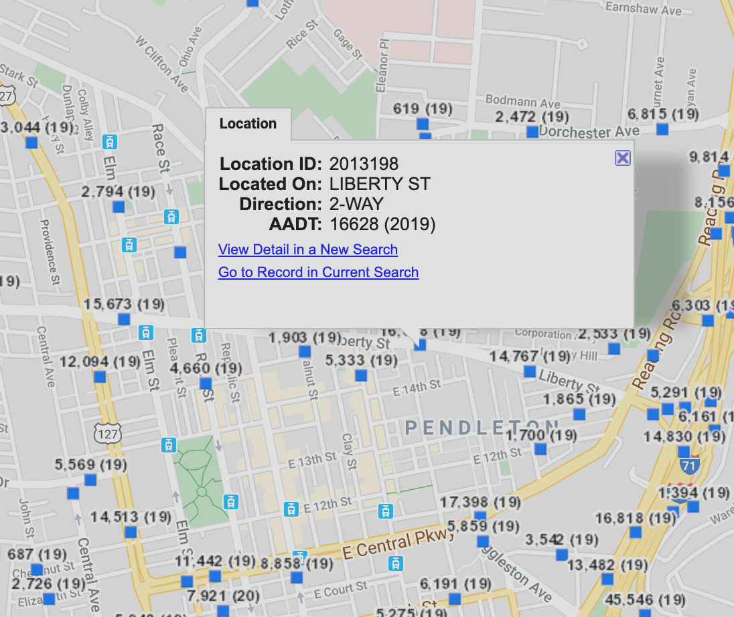Select the 15,673 (19) traffic count marker

pyautogui.click(x=124, y=319)
